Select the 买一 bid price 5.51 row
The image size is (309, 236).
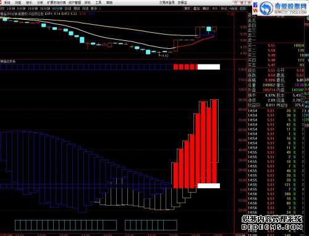point(276,45)
